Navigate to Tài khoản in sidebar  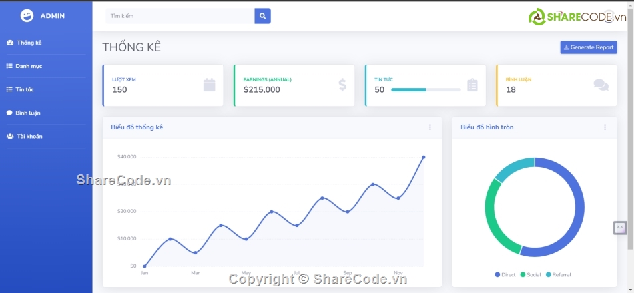46,137
